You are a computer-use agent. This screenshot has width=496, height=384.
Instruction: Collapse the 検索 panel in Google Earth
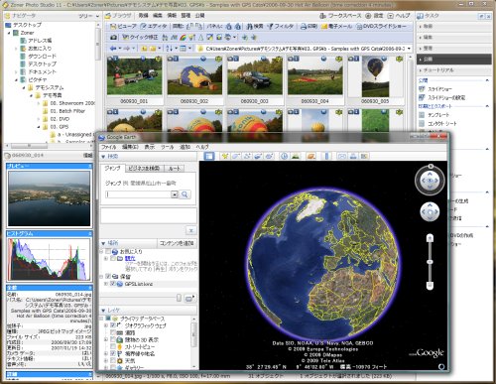103,157
